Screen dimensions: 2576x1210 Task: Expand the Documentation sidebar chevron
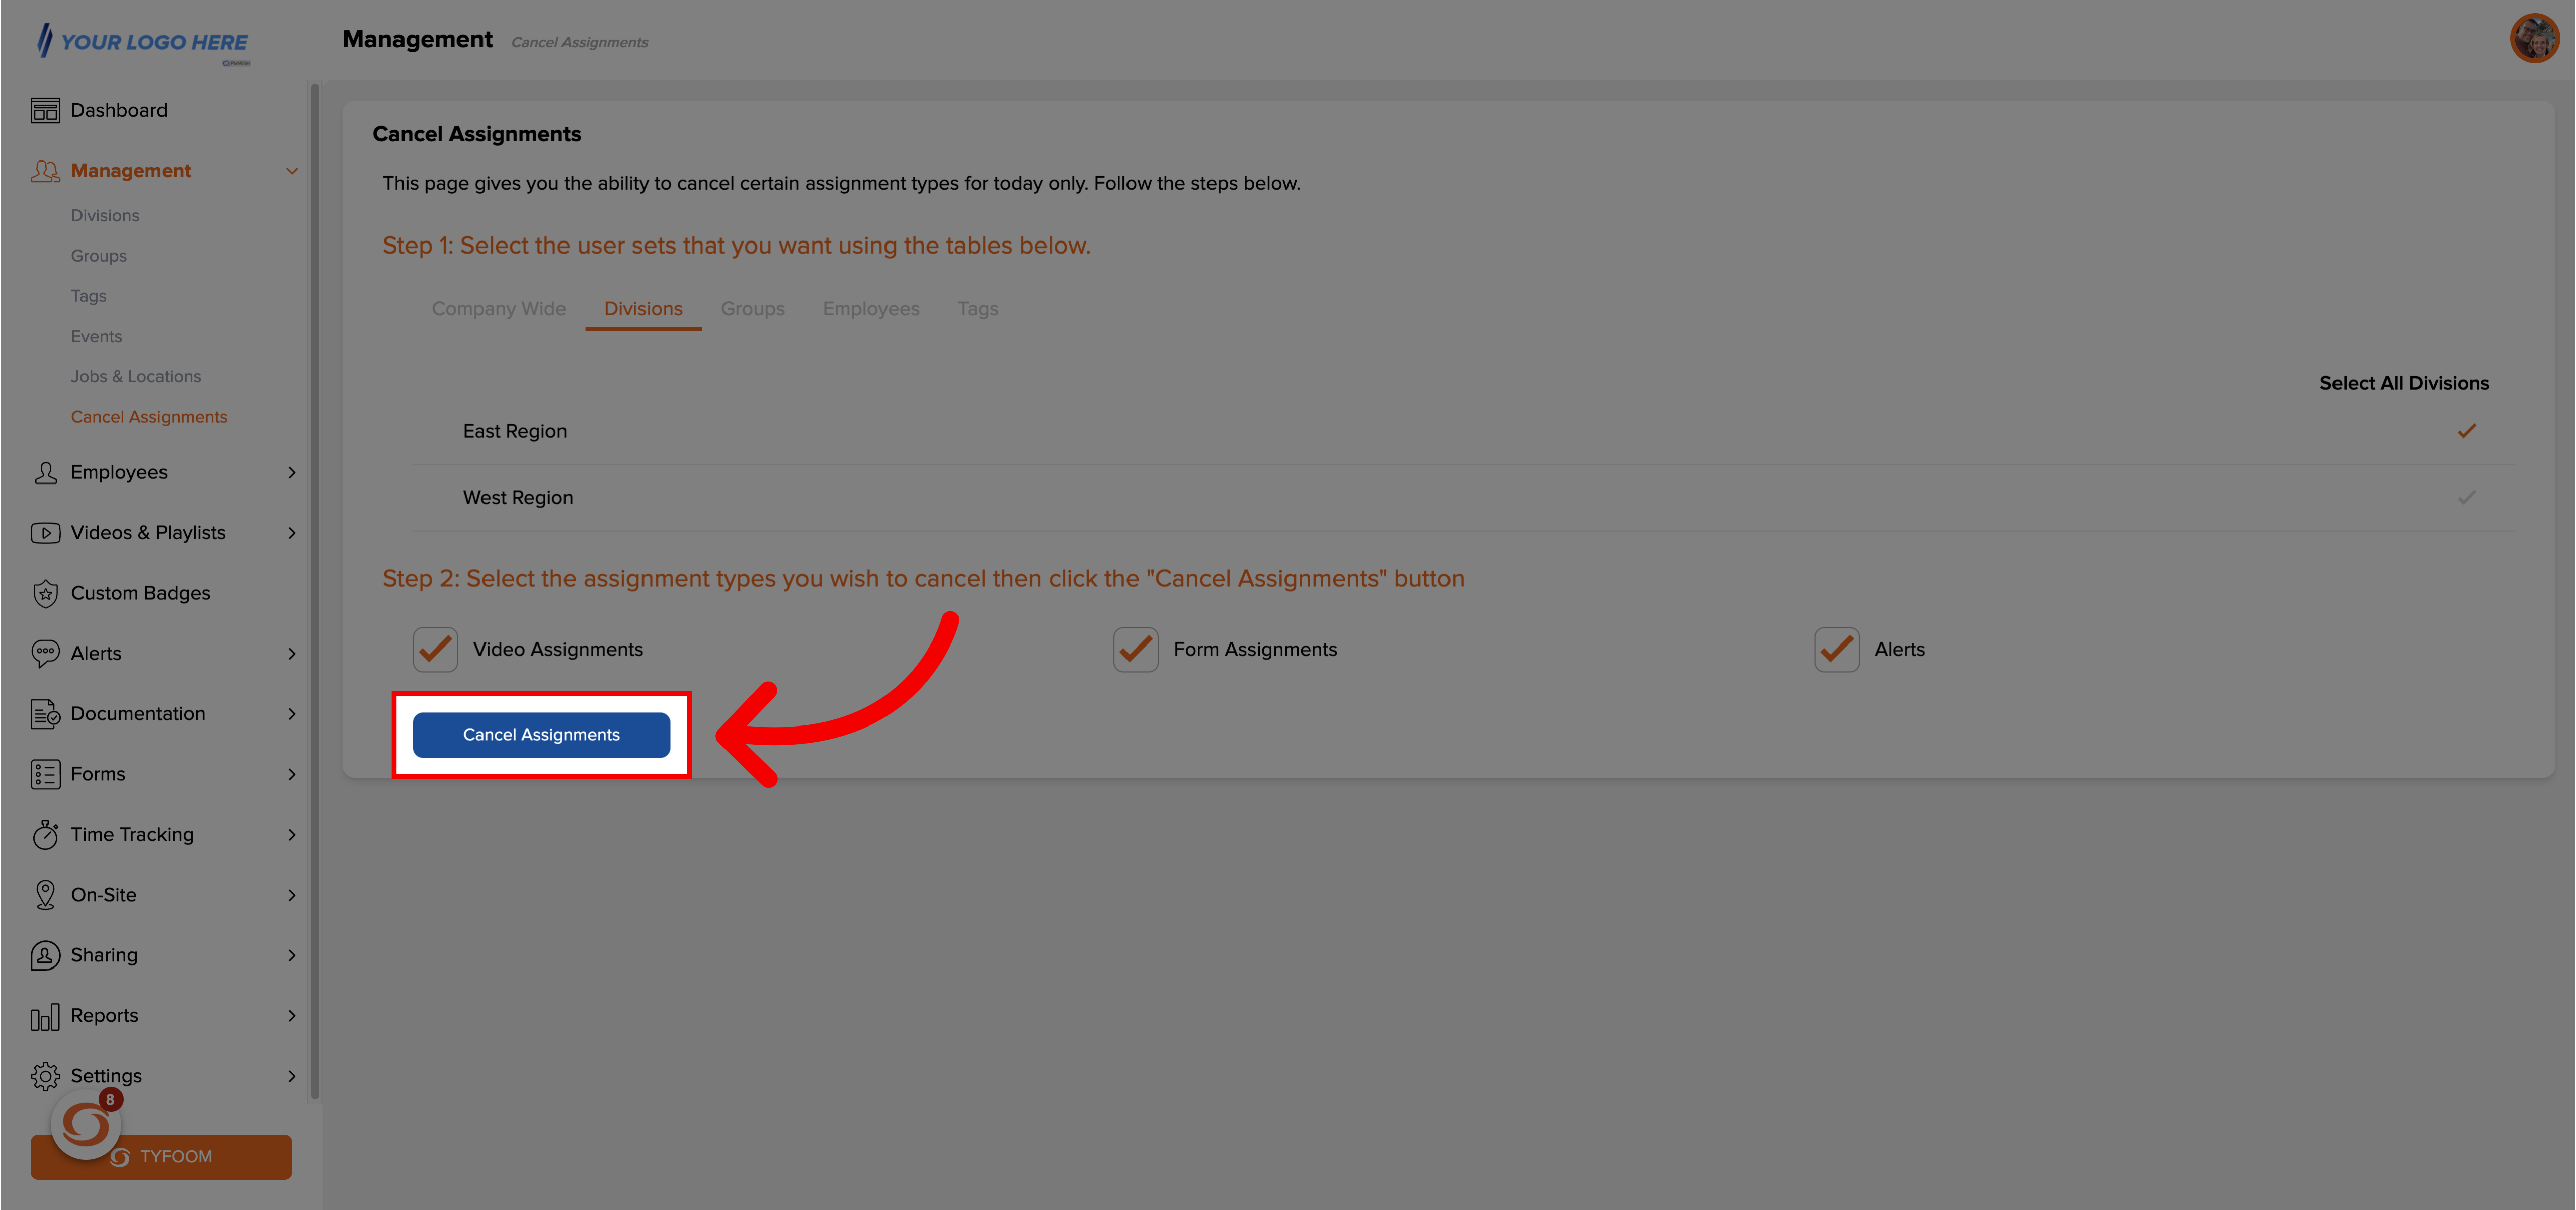(x=292, y=714)
